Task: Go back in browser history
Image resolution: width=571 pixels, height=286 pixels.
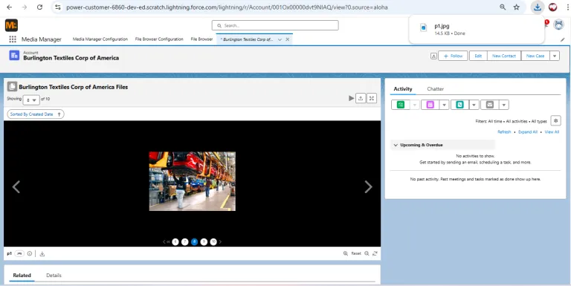Action: [10, 7]
